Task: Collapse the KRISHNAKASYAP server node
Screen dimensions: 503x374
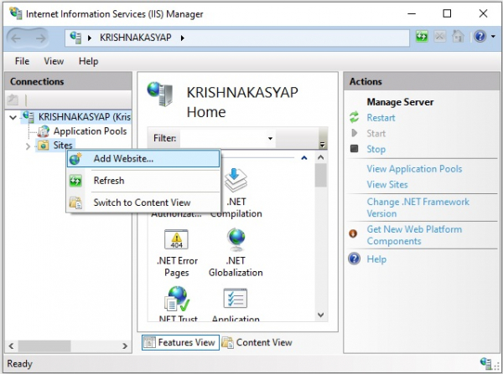Action: click(x=13, y=117)
